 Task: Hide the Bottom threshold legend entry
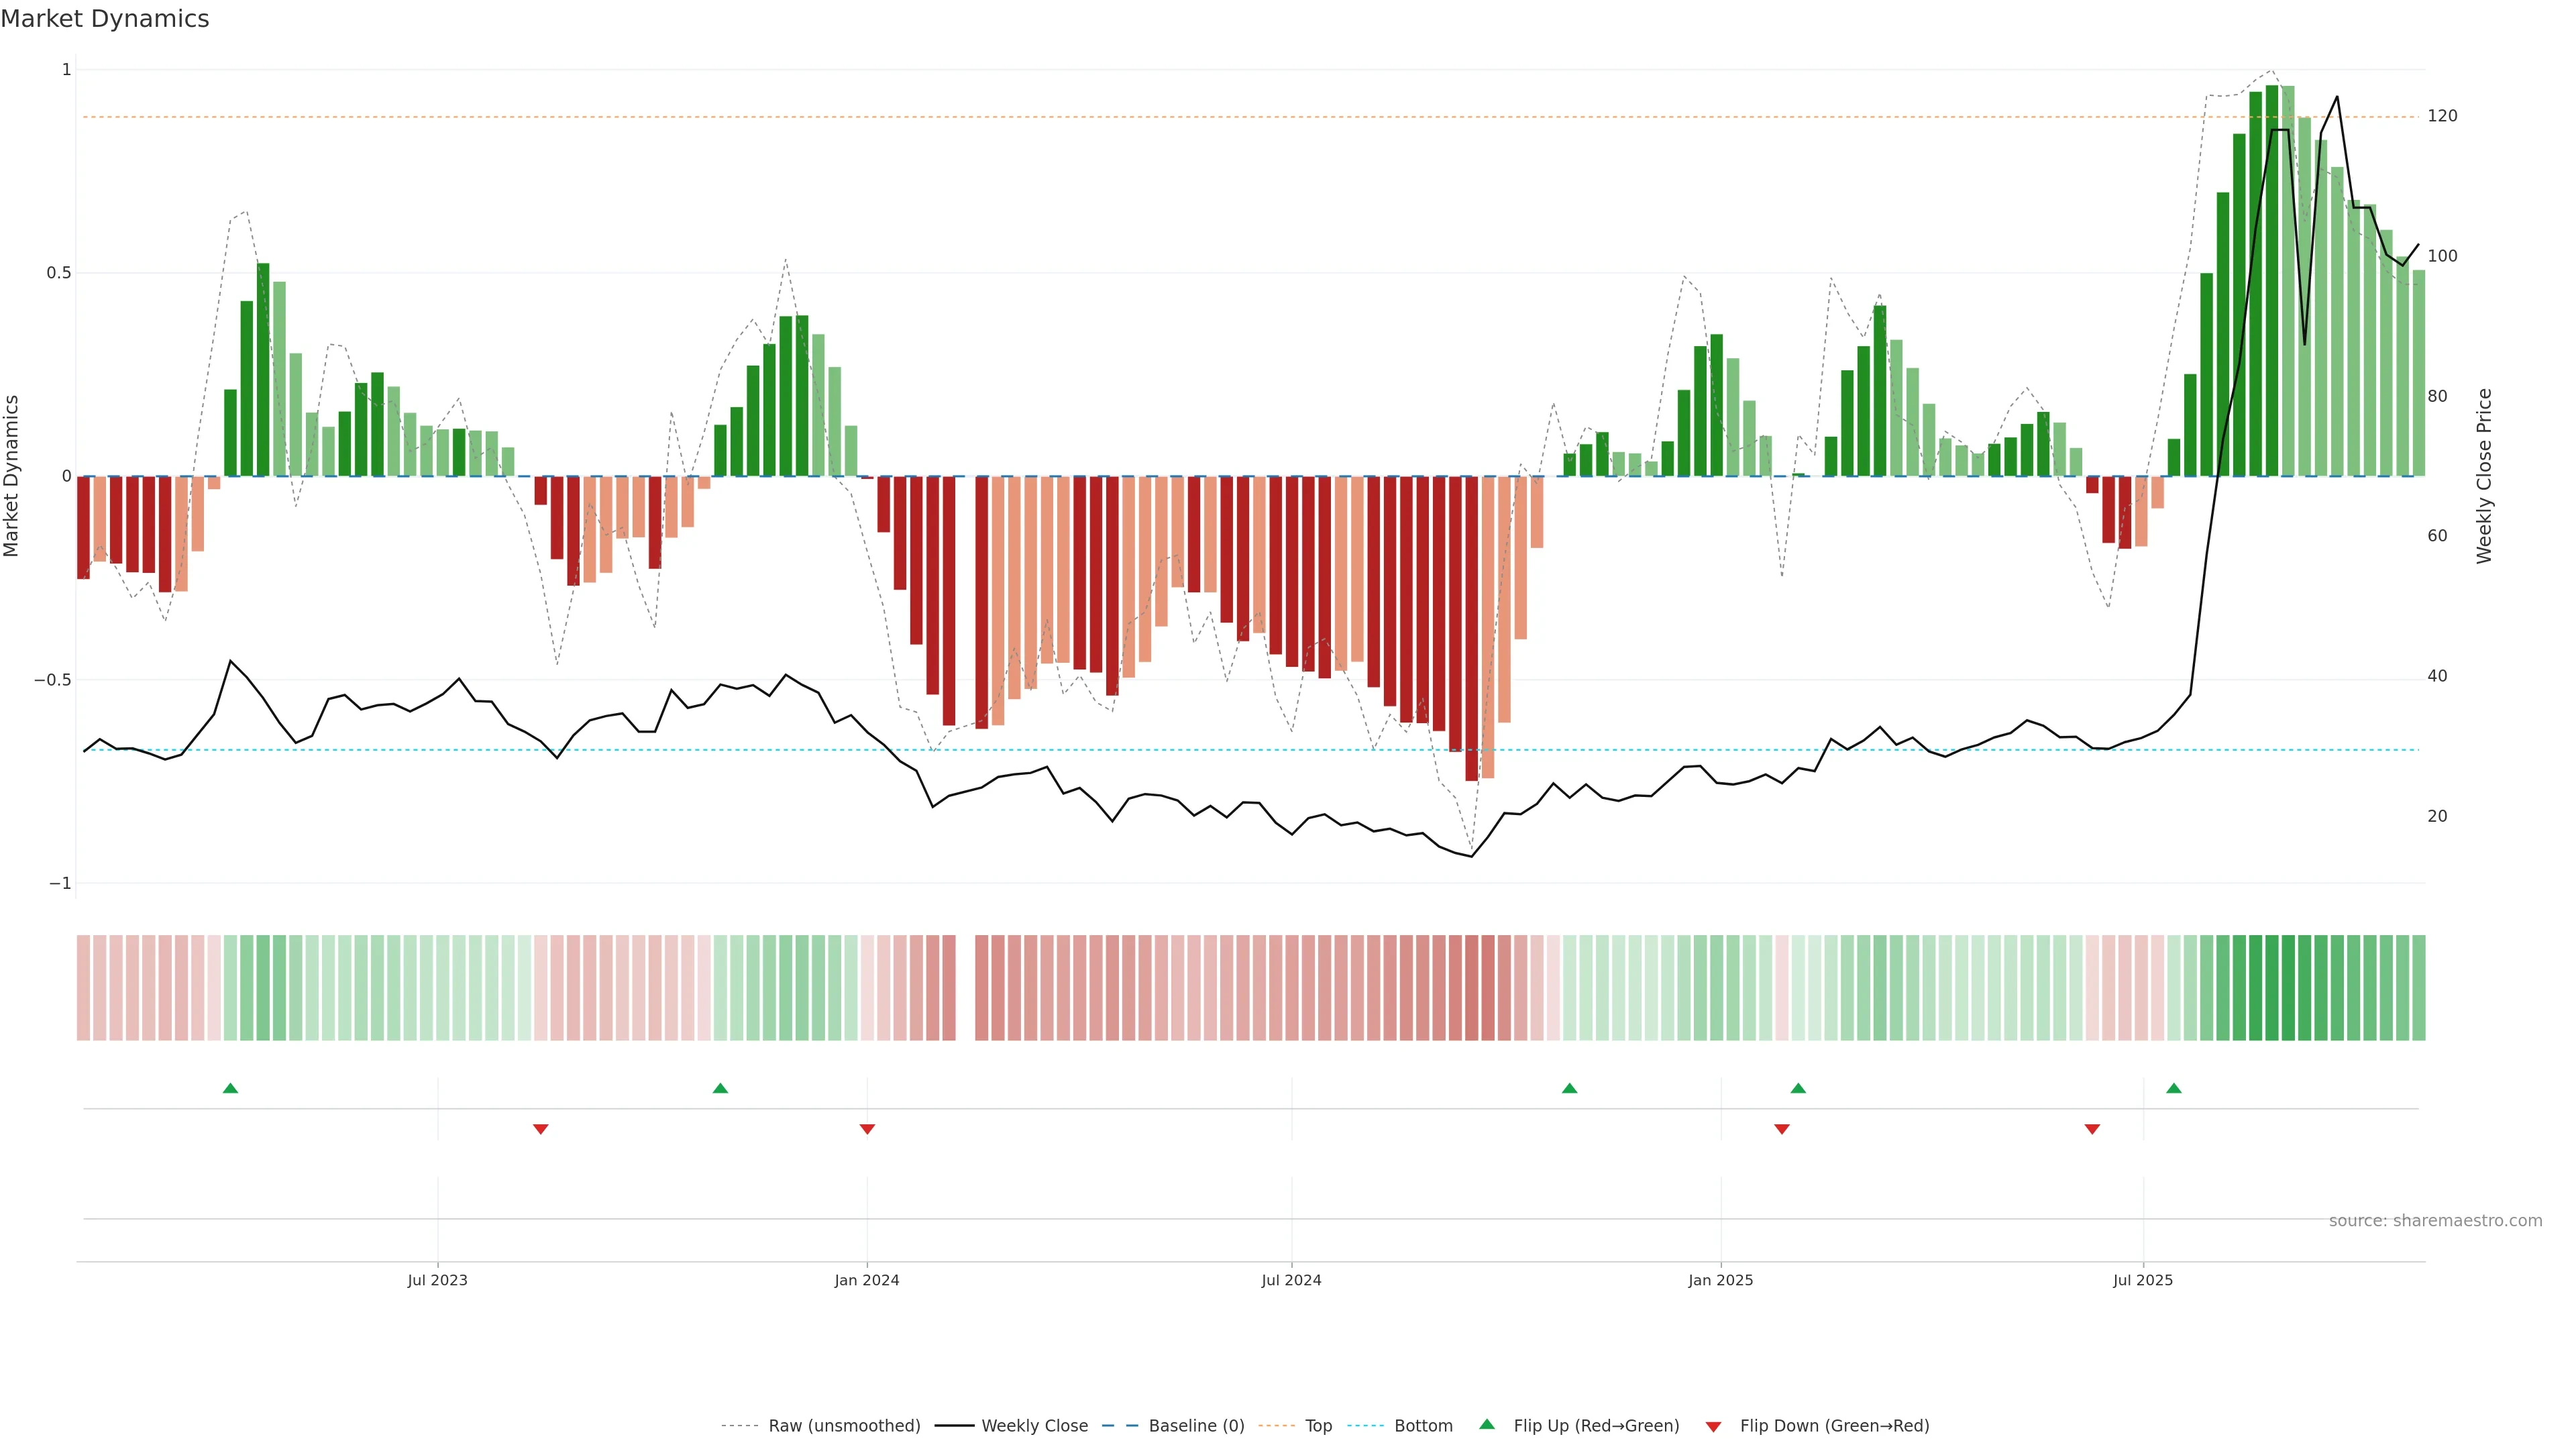click(x=1423, y=1426)
